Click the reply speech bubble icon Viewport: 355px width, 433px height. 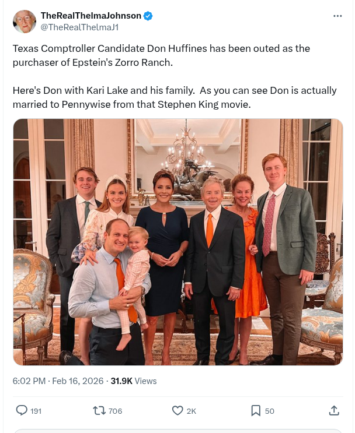22,411
